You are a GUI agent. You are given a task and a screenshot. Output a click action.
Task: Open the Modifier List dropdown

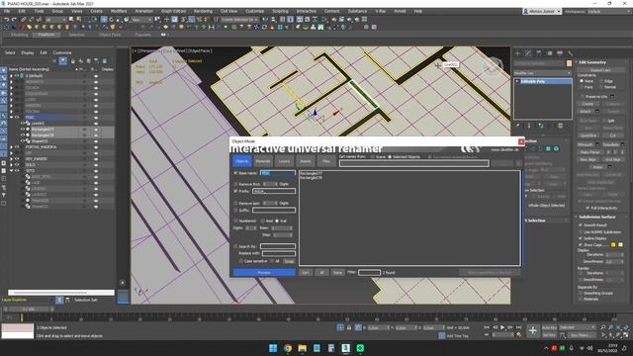pyautogui.click(x=543, y=73)
